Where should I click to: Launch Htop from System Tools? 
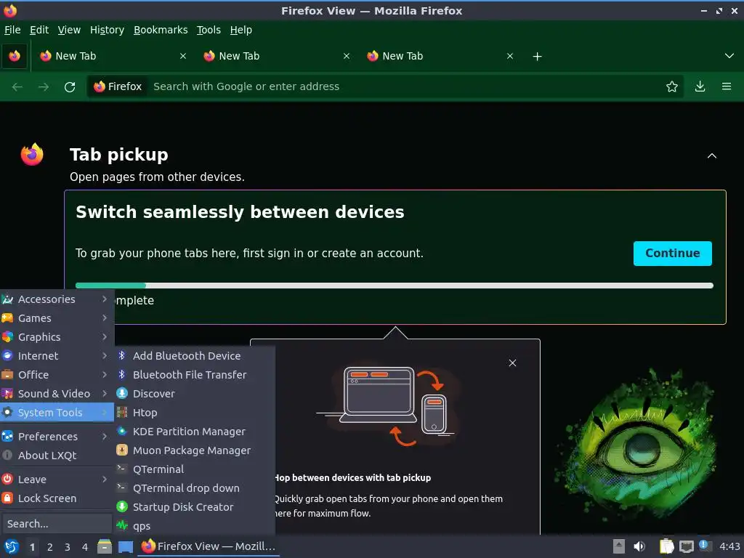(195, 413)
